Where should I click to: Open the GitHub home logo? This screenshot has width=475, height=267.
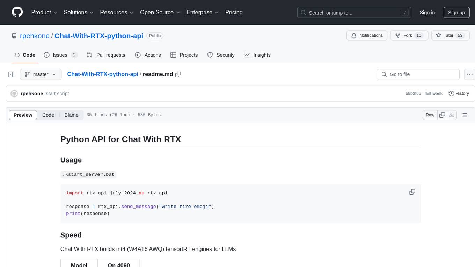17,12
